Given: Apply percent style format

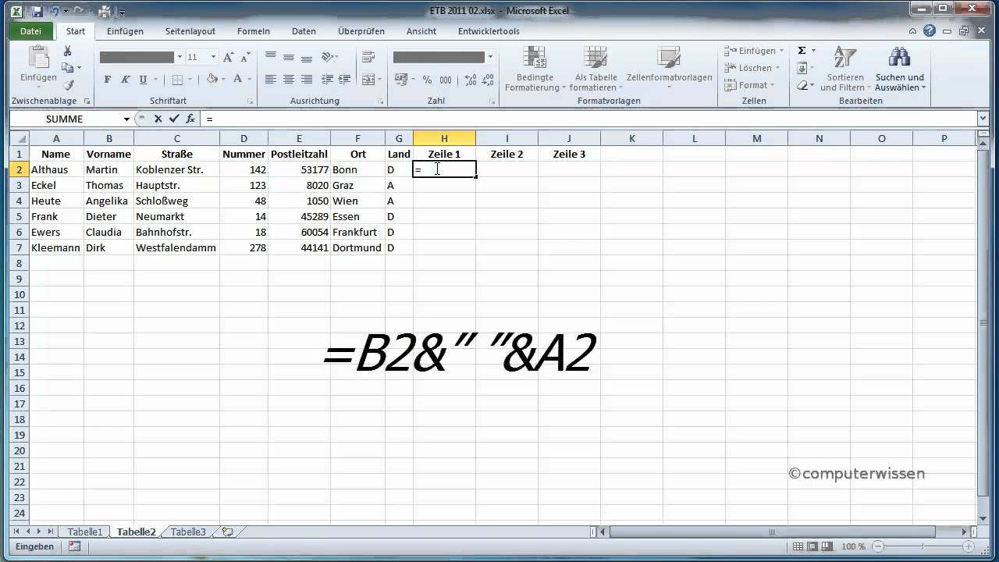Looking at the screenshot, I should (427, 80).
